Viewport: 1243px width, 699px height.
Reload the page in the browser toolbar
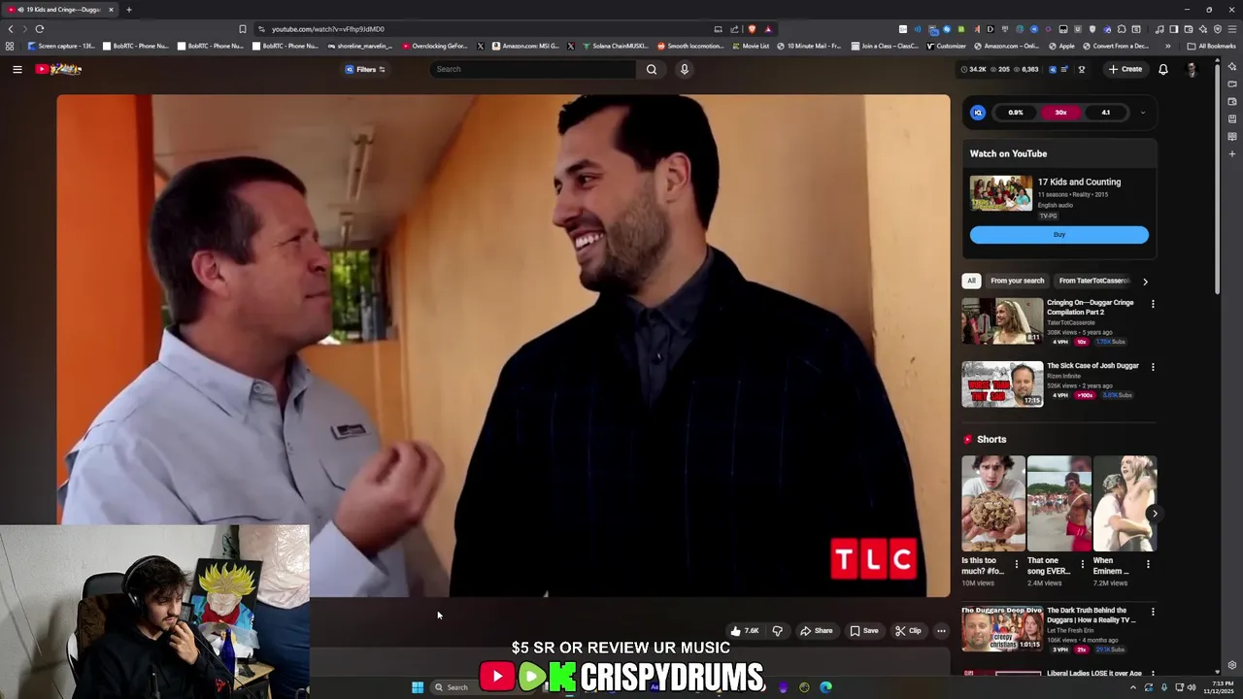40,29
